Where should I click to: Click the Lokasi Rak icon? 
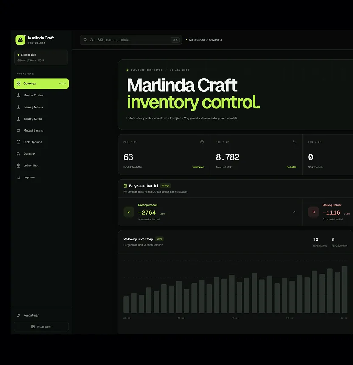(x=19, y=166)
